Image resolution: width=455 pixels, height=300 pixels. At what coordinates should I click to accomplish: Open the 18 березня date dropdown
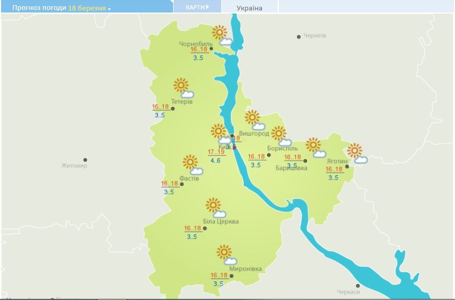[x=89, y=8]
